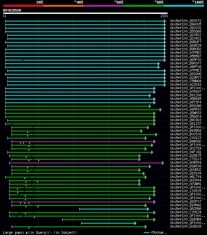Select the UniRef100_D0D639 label
Screen dimensions: 207x235
tap(186, 226)
